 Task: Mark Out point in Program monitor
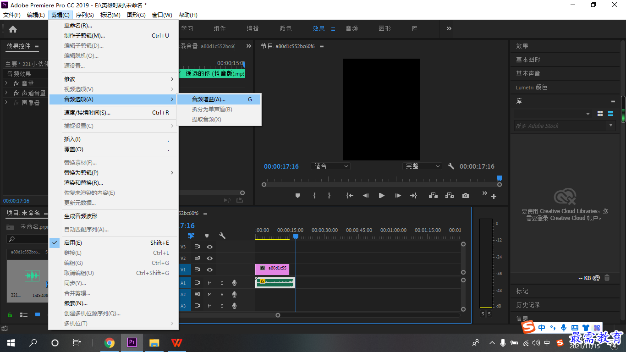pyautogui.click(x=329, y=196)
